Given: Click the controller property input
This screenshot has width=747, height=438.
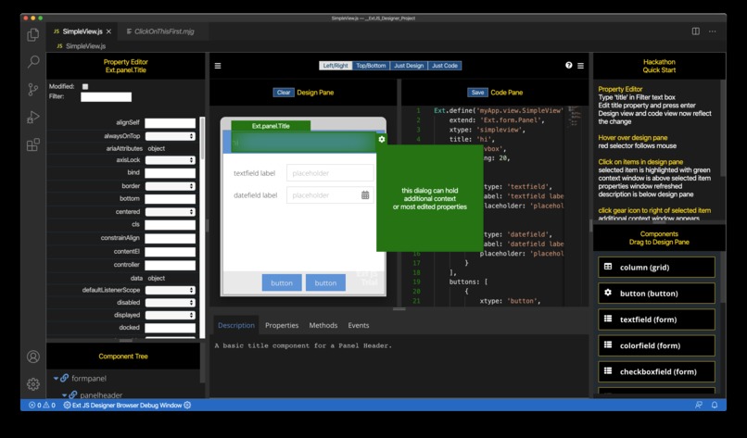Looking at the screenshot, I should 171,265.
